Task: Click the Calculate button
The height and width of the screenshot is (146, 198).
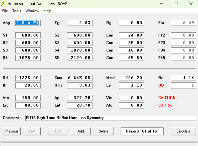Action: pyautogui.click(x=183, y=131)
